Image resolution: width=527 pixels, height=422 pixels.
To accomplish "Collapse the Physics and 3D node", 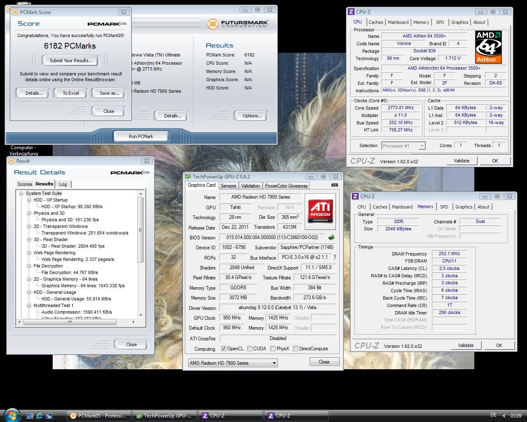I will 29,213.
